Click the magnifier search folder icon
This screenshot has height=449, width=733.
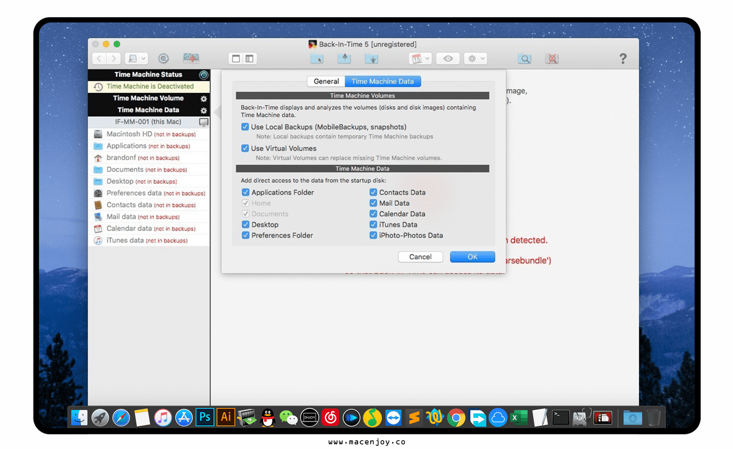pos(524,59)
